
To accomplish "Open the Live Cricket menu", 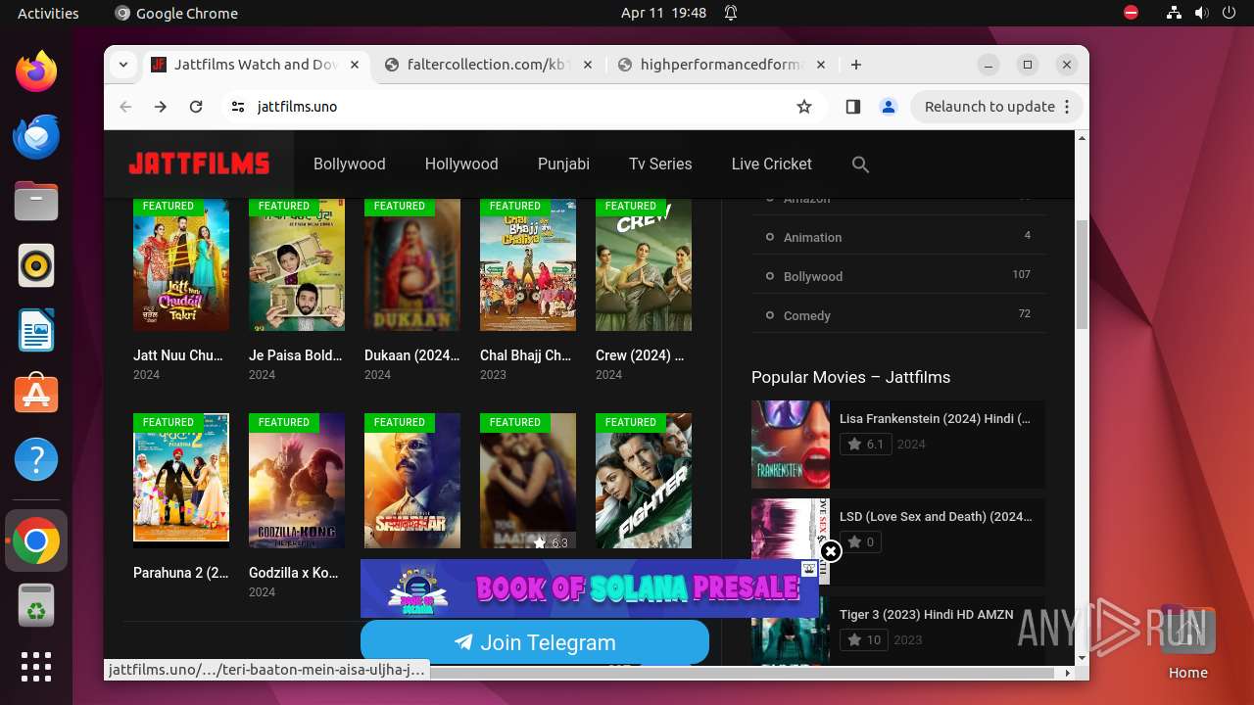I will click(x=771, y=164).
